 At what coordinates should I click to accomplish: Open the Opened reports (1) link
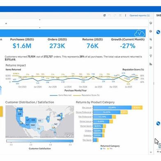click(x=140, y=16)
